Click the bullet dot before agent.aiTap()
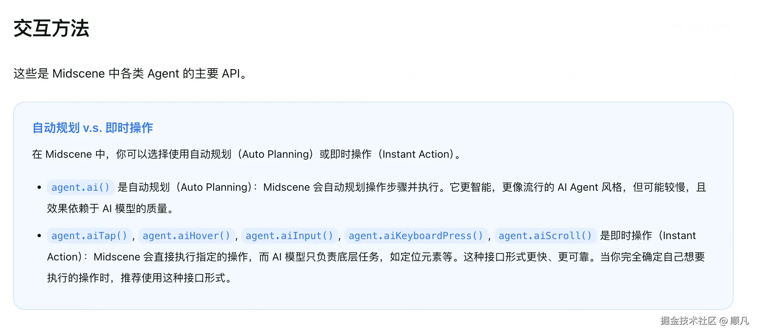 39,236
